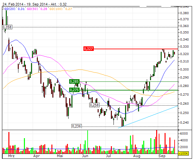Click the 0,350 price axis value
This screenshot has height=161, width=194.
pos(185,33)
